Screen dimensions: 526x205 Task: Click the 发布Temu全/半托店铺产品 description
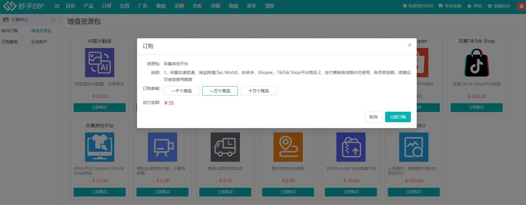coord(351,168)
